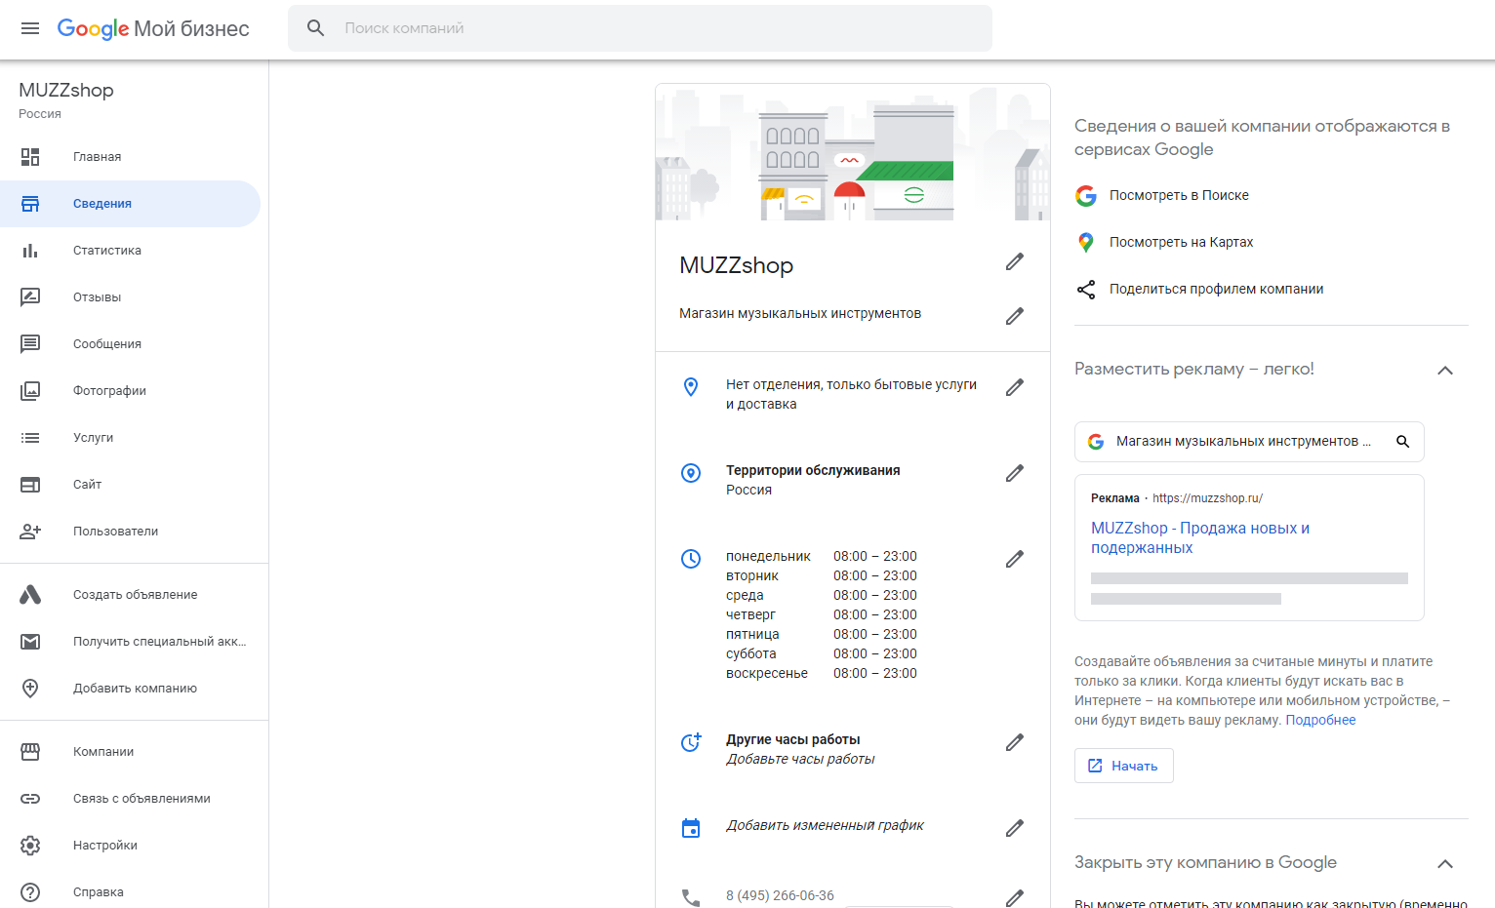
Task: Click the search magnifier icon
Action: coord(316,28)
